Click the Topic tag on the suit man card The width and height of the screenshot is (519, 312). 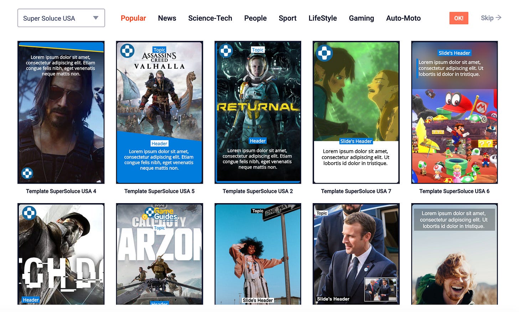tap(322, 213)
